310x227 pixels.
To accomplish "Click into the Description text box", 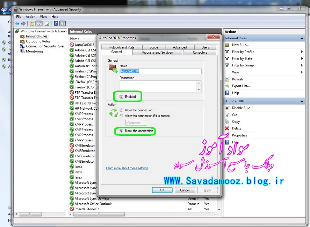I will coord(158,86).
